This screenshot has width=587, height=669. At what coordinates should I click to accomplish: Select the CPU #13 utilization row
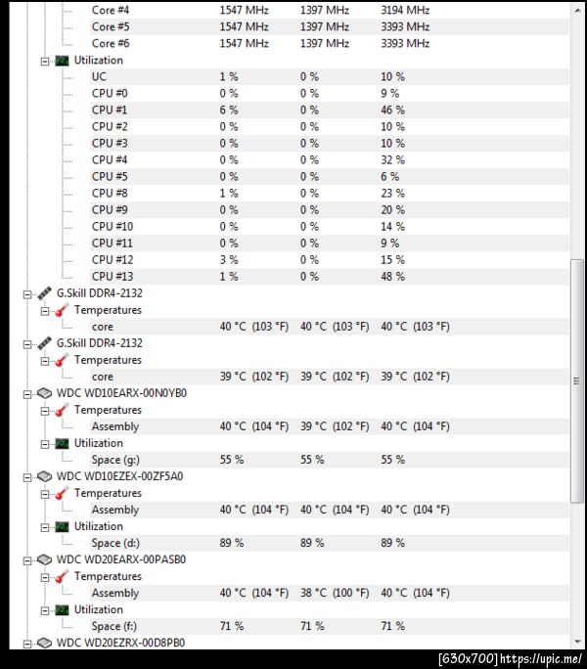110,277
